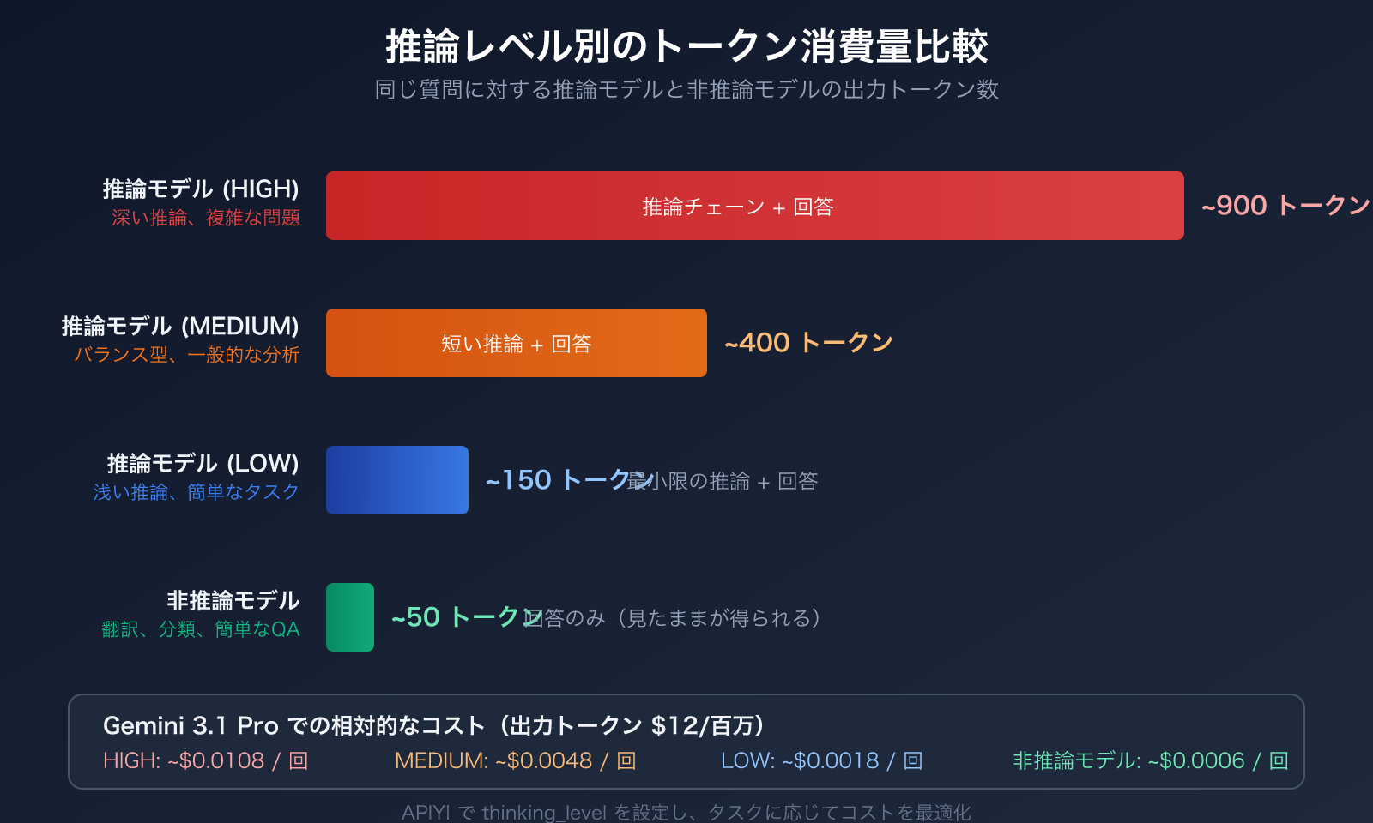Click the 非推論モデル: ~$0.0006 cost entry

1150,760
